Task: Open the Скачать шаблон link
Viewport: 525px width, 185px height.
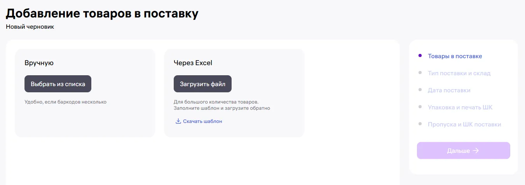Action: [x=202, y=121]
